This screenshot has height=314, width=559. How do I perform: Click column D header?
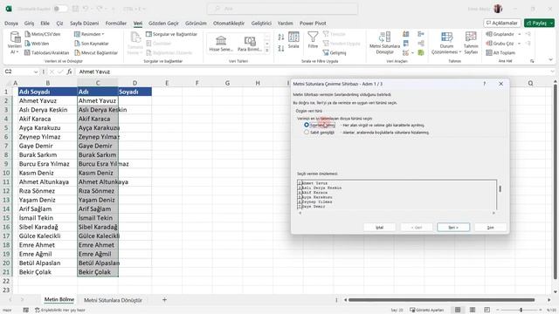coord(135,83)
